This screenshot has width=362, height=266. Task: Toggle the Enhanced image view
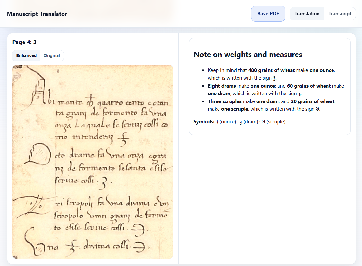[26, 55]
